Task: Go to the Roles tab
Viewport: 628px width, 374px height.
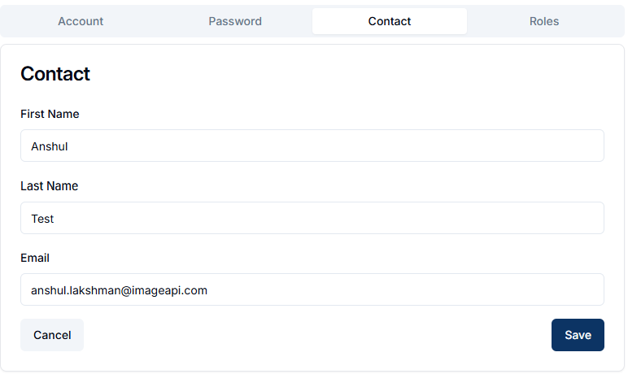Action: pos(544,21)
